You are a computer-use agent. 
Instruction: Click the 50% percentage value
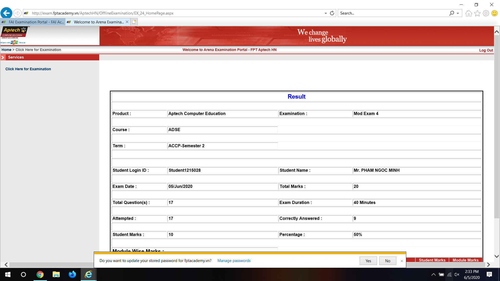click(358, 234)
